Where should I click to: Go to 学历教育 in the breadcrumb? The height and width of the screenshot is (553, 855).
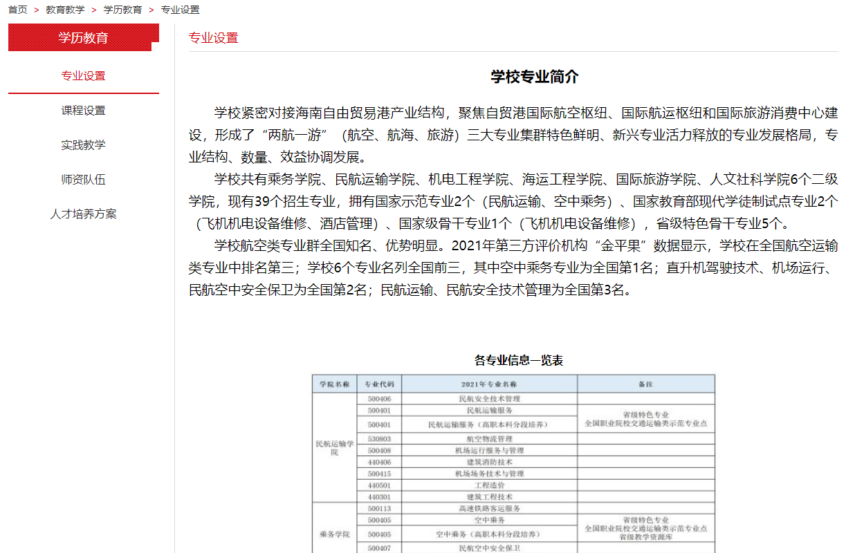[122, 10]
